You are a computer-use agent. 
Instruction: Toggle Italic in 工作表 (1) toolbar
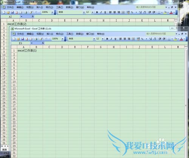(111, 39)
